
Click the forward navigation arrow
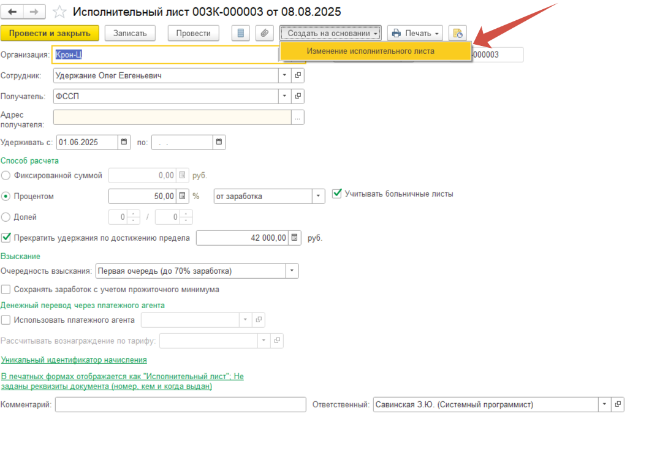[34, 12]
